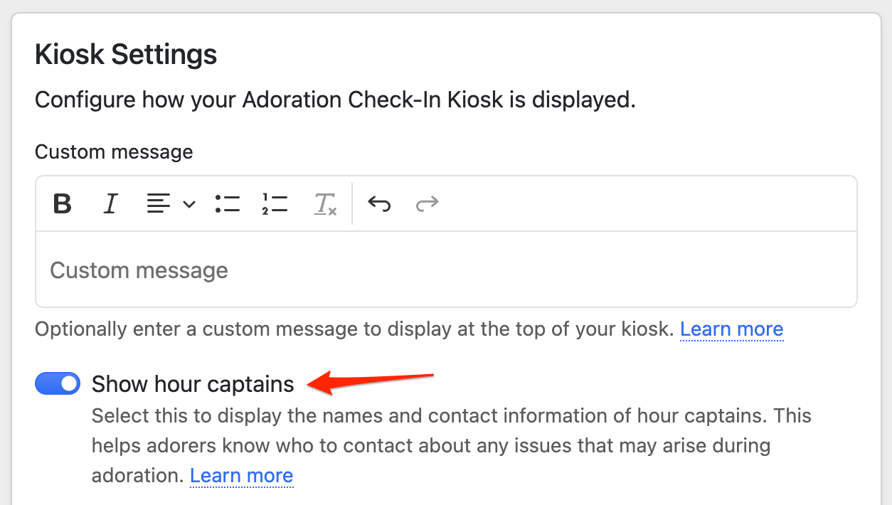Click the text alignment icon

point(158,204)
